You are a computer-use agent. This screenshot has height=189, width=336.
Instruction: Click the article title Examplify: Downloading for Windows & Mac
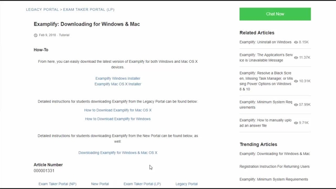pyautogui.click(x=87, y=24)
